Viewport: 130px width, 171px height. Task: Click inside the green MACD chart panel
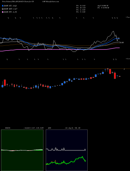(22, 150)
